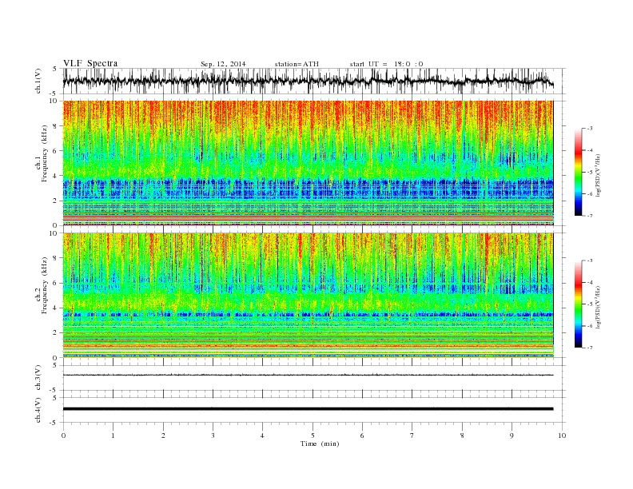Click the "-3" label on ch.1 color bar
This screenshot has width=633, height=489.
[589, 129]
